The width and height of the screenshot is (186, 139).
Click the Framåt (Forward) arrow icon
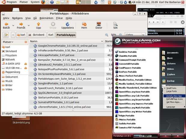coord(21,24)
